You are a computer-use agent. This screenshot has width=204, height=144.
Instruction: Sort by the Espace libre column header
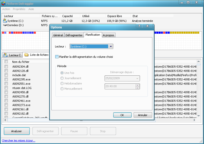(x=118, y=16)
